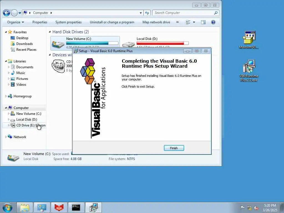Click the Explorer help icon

213,22
